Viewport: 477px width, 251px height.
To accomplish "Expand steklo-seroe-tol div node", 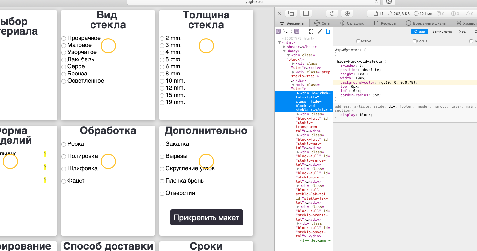I will coord(298,152).
